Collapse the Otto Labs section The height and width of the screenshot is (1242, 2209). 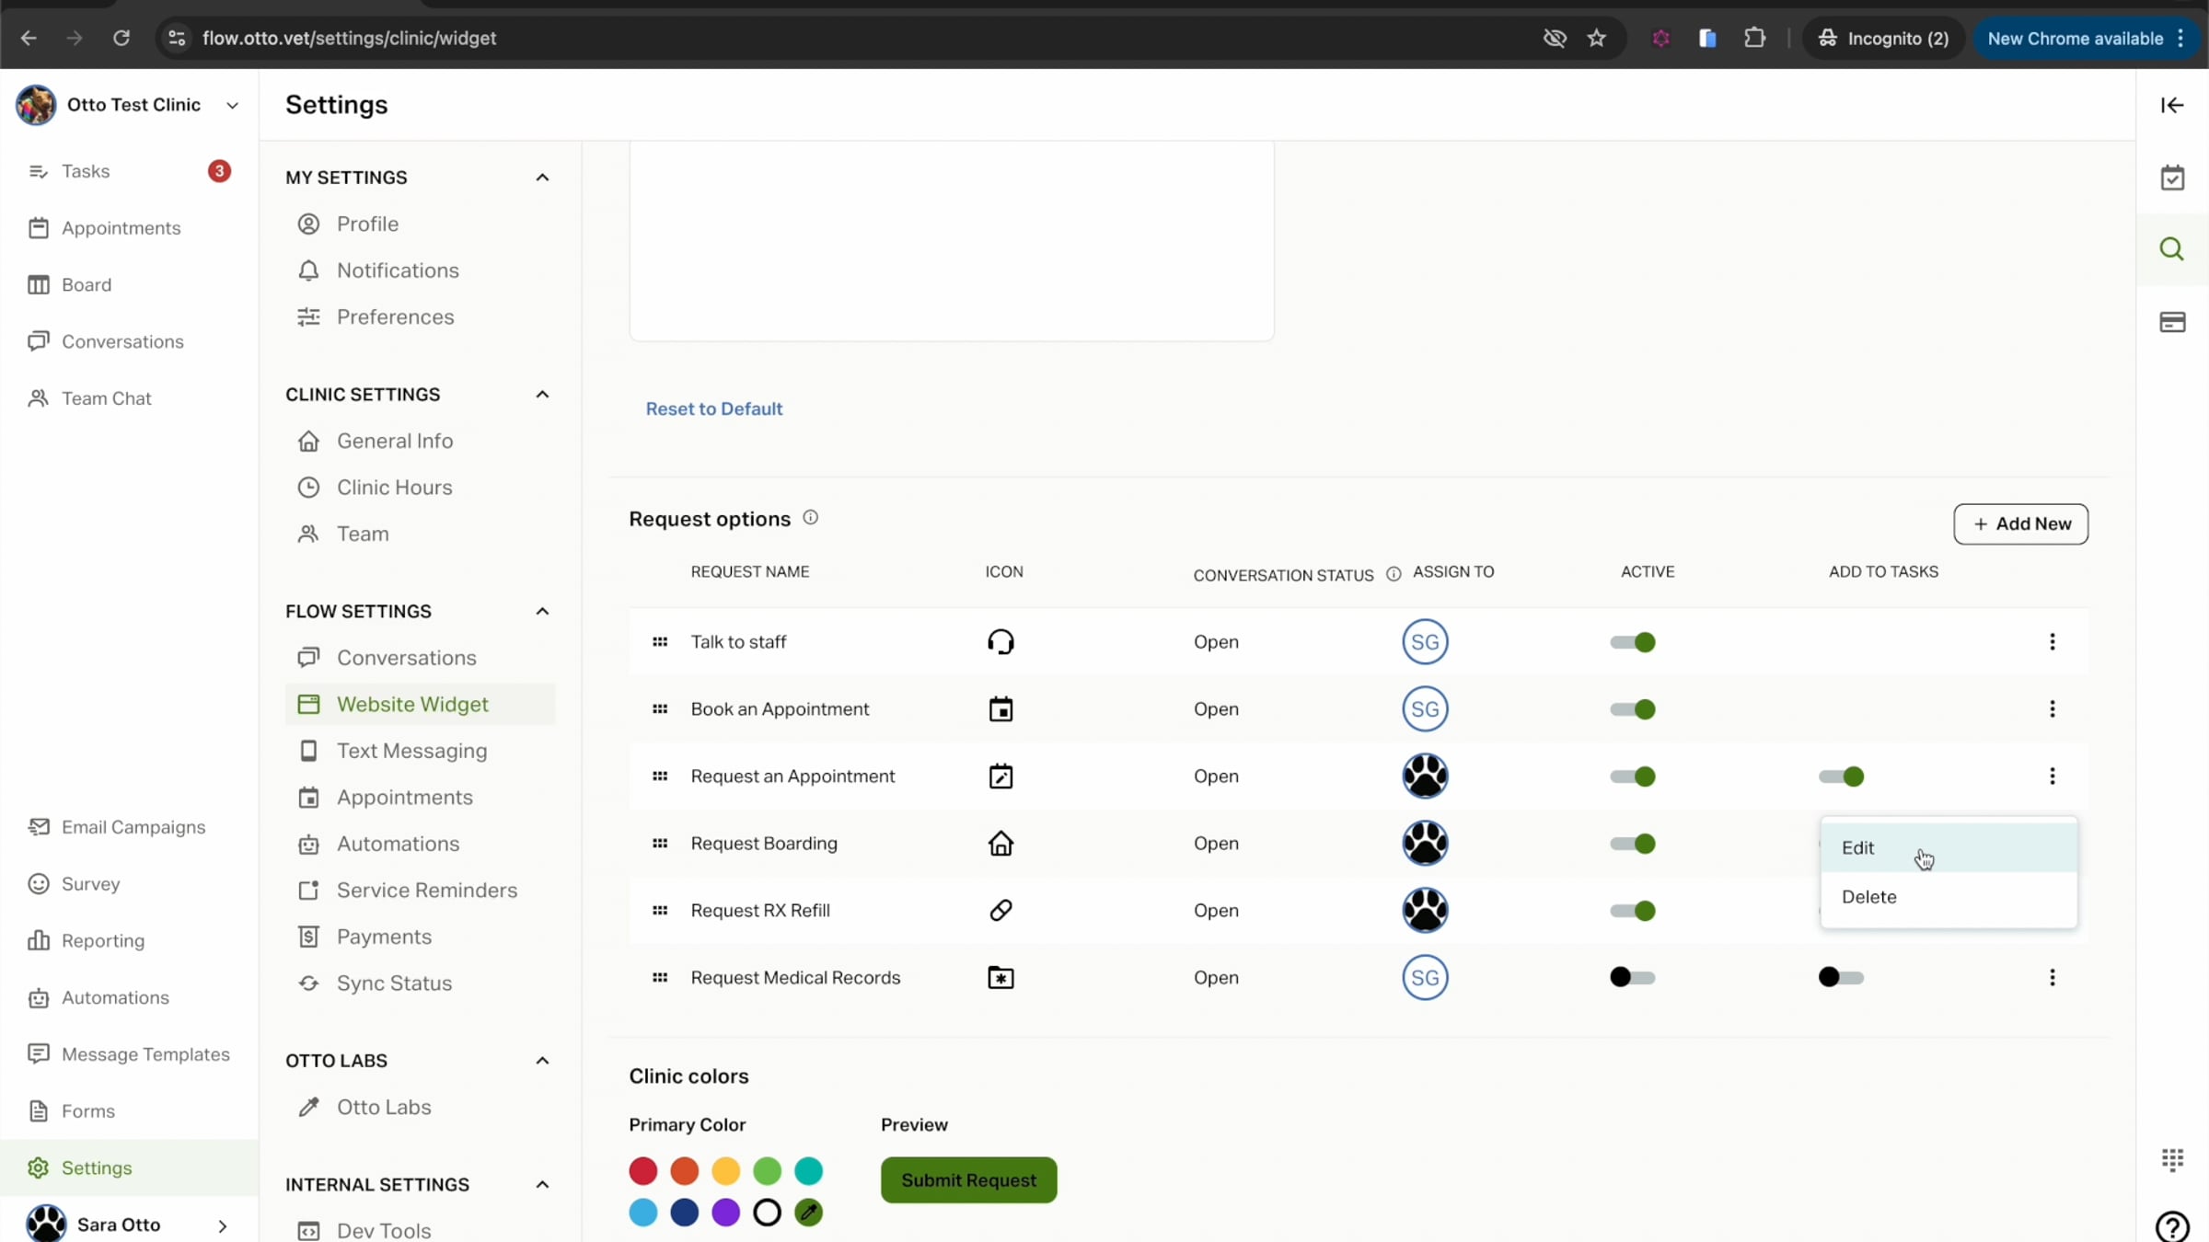pyautogui.click(x=542, y=1061)
